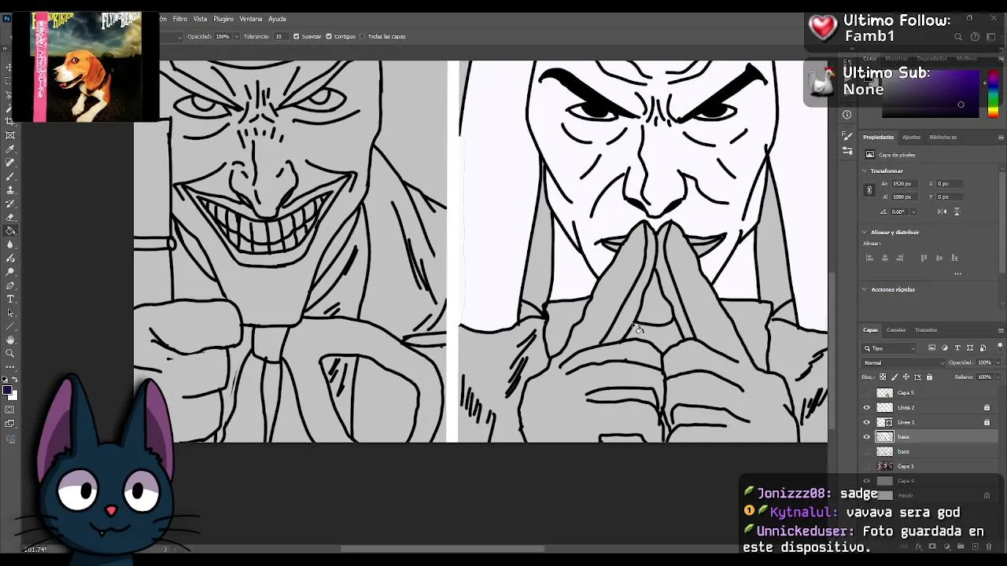
Task: Collapse the Transformar section
Action: pyautogui.click(x=865, y=171)
